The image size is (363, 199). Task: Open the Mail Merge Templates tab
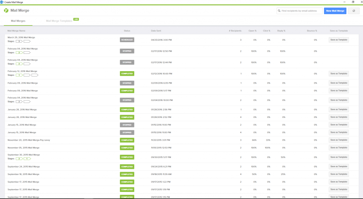(59, 21)
